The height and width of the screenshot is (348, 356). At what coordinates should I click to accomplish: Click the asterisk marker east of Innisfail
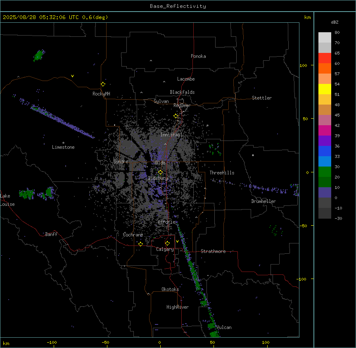(207, 126)
